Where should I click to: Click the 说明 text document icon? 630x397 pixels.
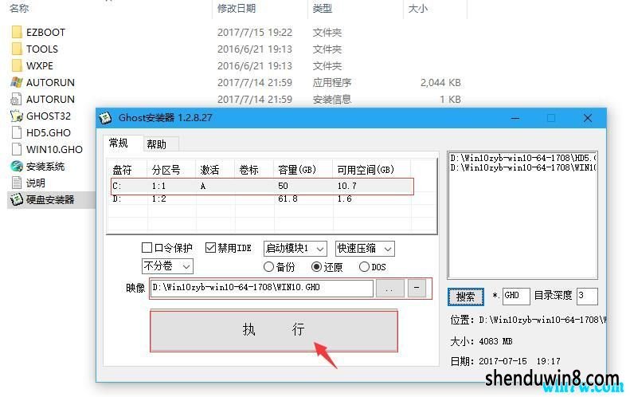pyautogui.click(x=17, y=183)
